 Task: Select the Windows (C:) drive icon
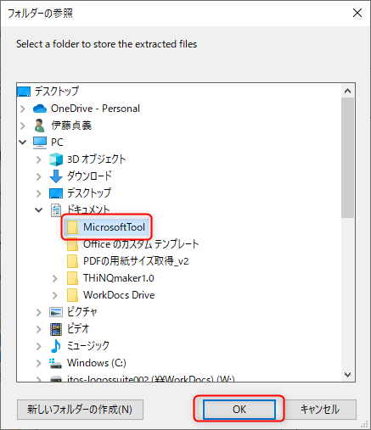click(x=55, y=363)
